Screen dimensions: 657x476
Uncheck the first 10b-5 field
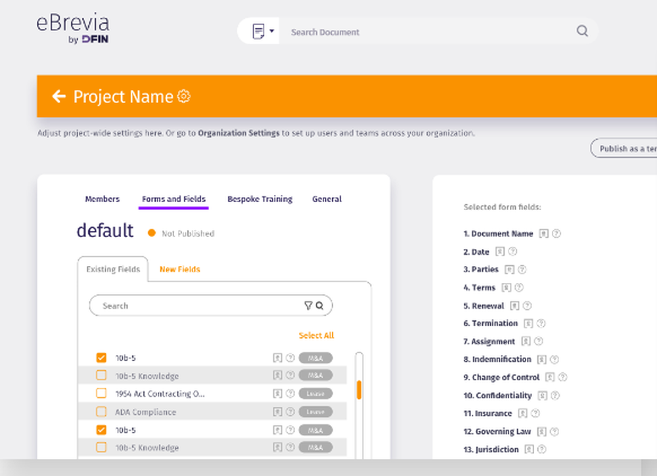102,357
